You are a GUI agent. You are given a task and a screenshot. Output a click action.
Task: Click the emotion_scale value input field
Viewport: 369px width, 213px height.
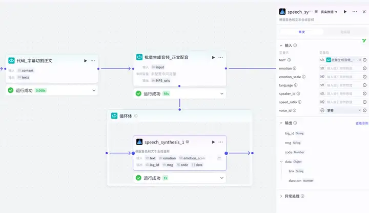[343, 77]
